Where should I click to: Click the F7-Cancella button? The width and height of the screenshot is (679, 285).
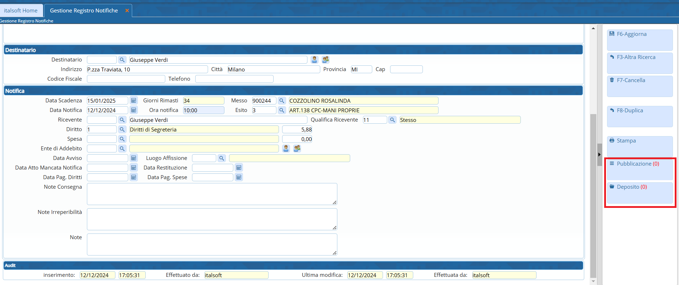click(x=639, y=86)
